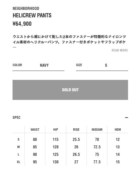Select the HELICREW PANTS product title
The image size is (134, 175).
(32, 15)
